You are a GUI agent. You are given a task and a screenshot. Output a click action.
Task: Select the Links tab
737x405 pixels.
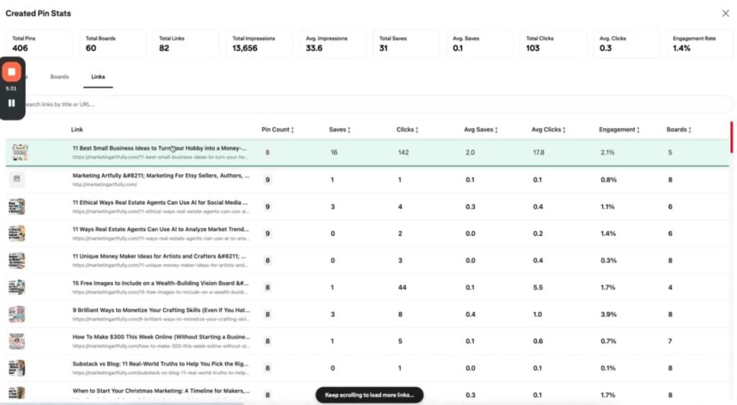(x=98, y=76)
